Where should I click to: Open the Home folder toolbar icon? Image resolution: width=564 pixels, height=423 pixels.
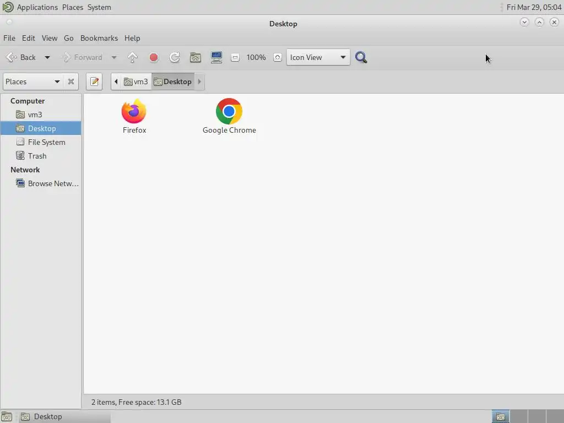196,57
